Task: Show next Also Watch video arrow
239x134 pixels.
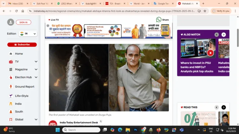Action: tap(224, 35)
